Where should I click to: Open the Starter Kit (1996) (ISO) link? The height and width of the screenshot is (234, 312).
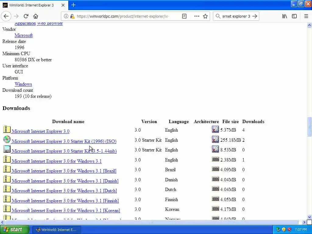coord(64,141)
